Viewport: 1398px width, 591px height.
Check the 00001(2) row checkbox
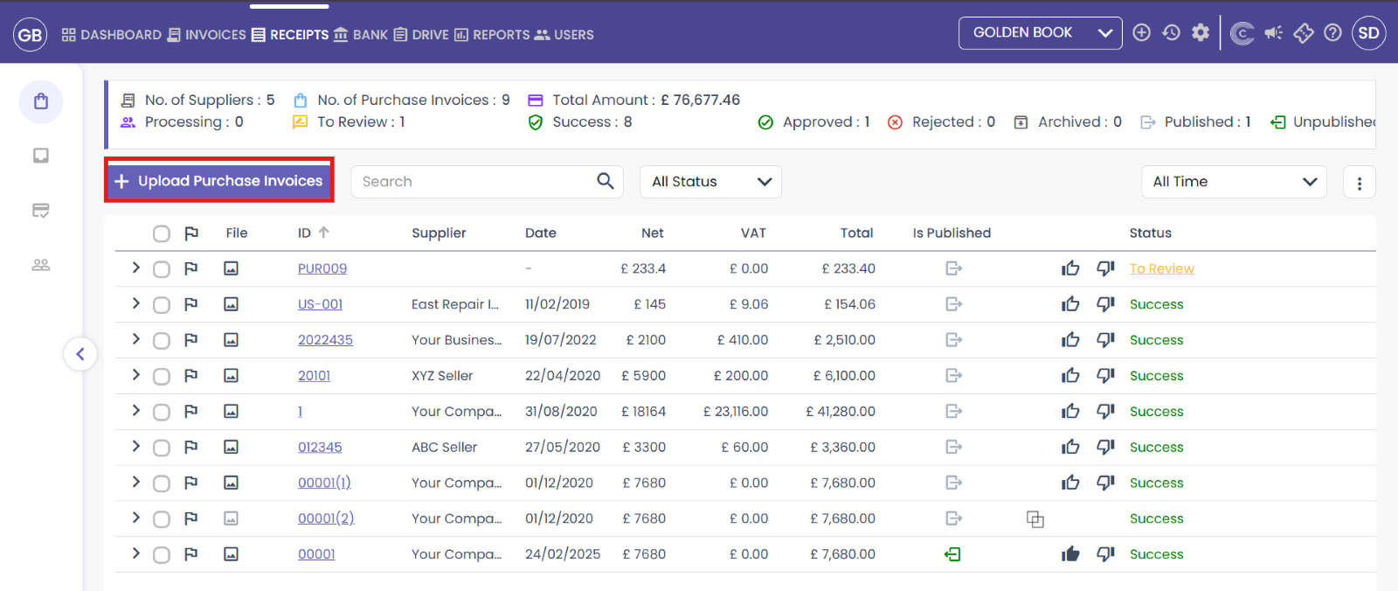(x=161, y=519)
